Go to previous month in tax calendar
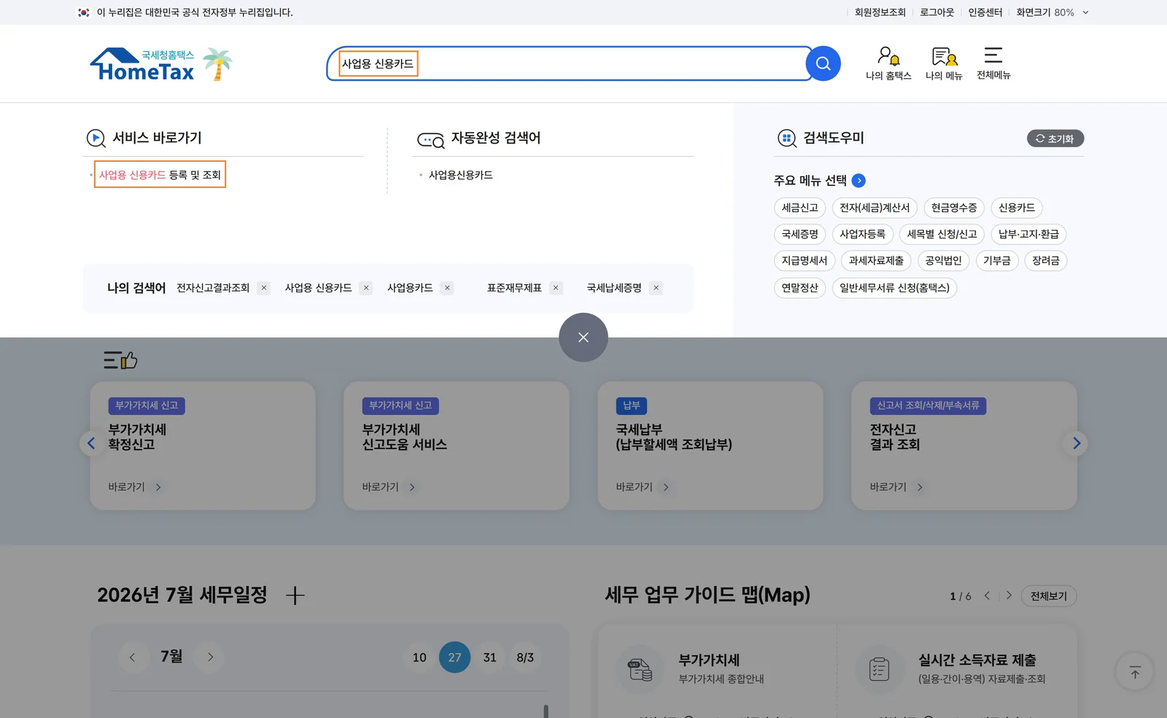Image resolution: width=1167 pixels, height=718 pixels. pos(133,657)
